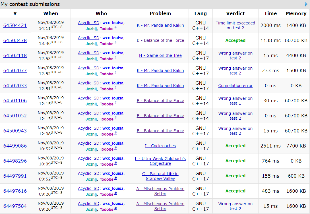This screenshot has width=310, height=214.
Task: Open Acyclic_SD team link in row 64498296
Action: point(88,158)
